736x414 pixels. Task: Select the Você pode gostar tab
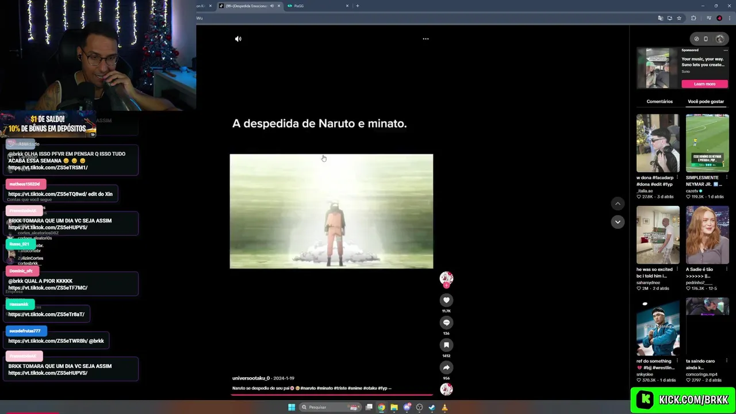coord(706,101)
